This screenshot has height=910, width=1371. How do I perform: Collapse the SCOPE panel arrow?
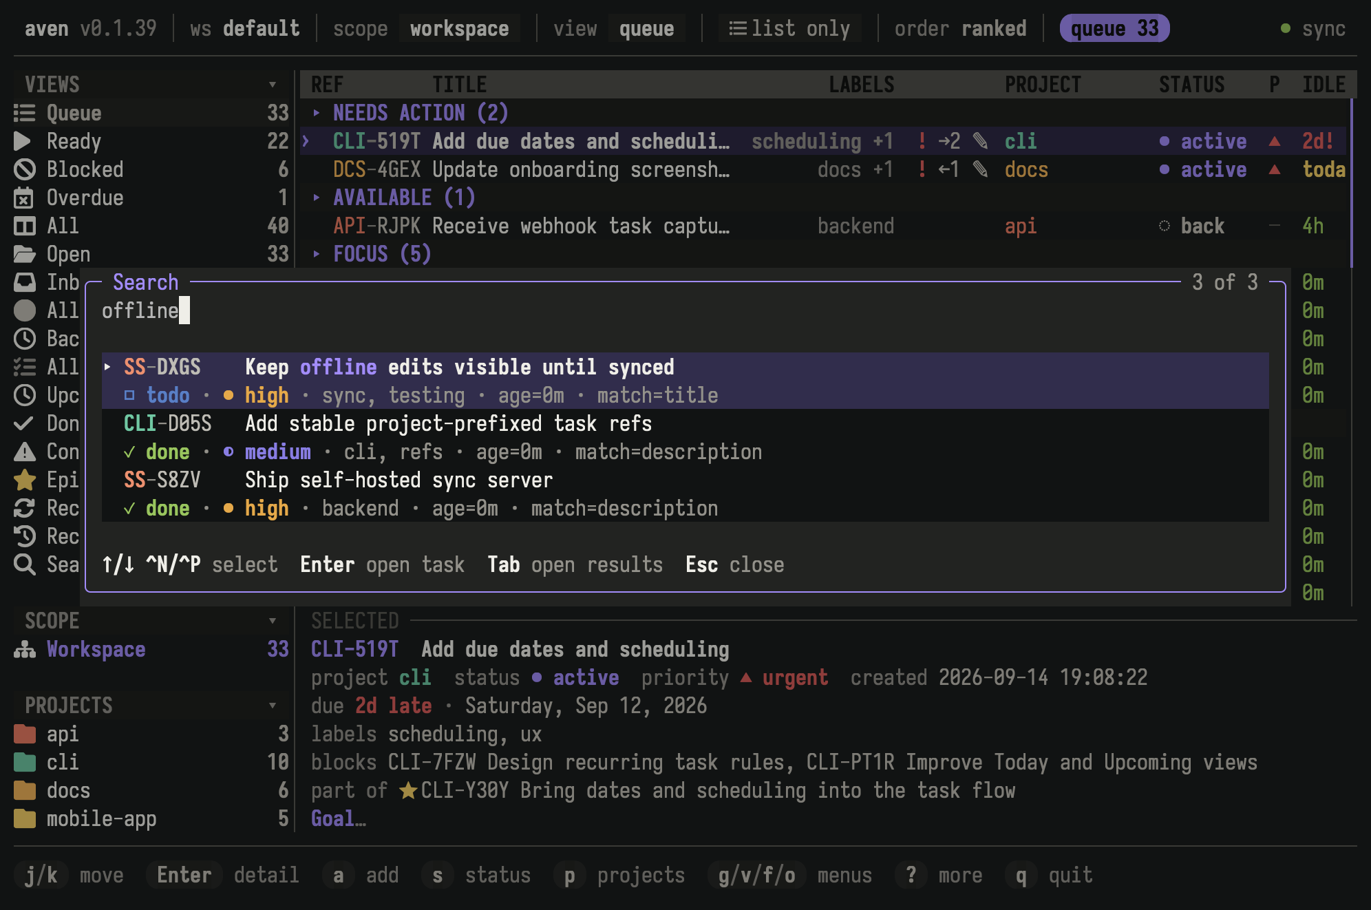point(273,621)
